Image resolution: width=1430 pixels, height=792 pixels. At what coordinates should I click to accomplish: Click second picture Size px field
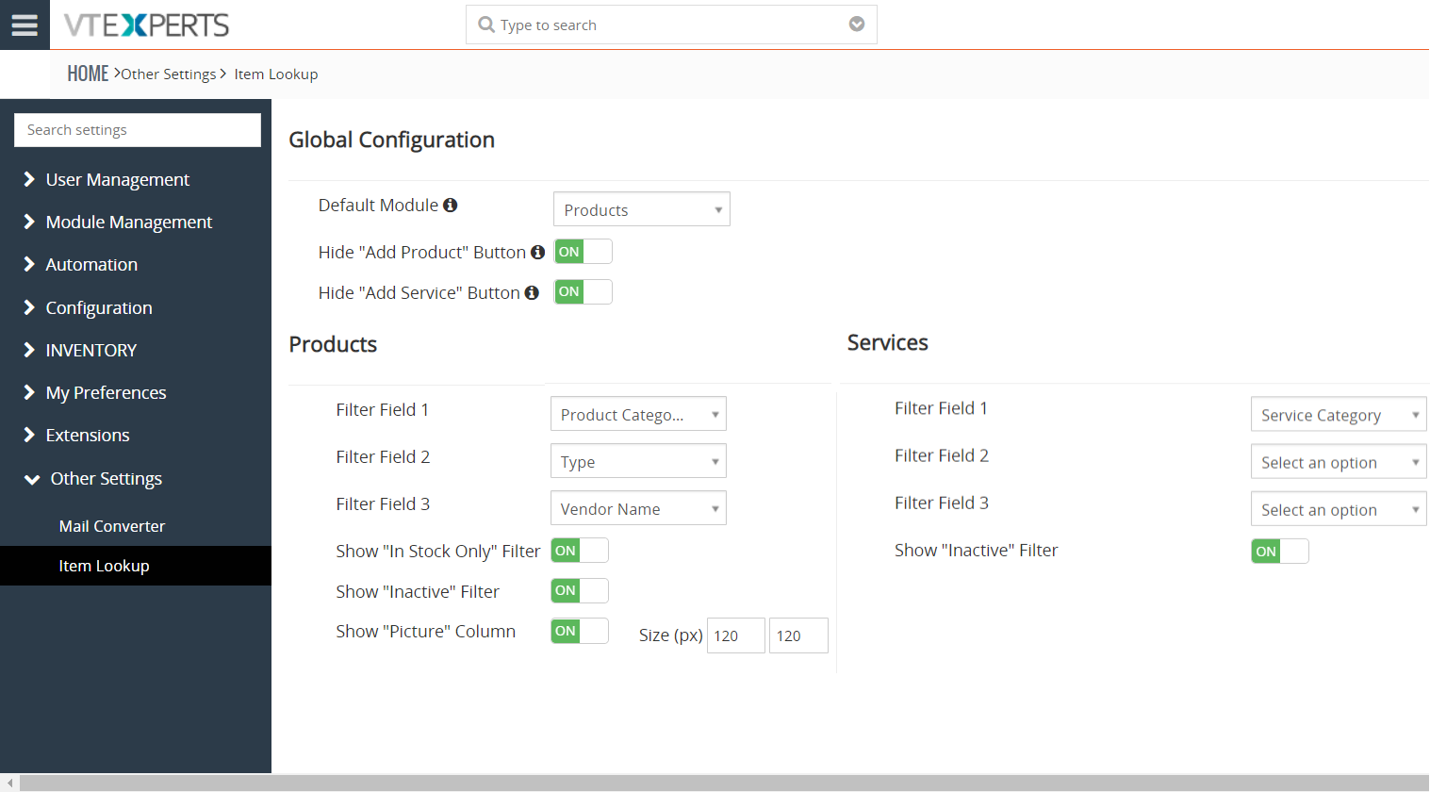pos(798,635)
